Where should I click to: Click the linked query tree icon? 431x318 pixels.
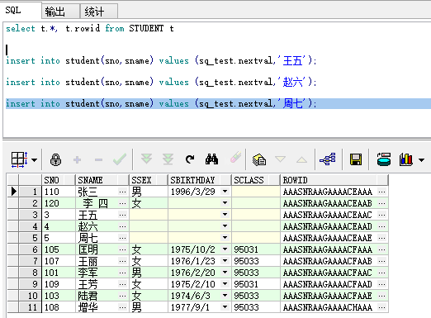point(328,159)
